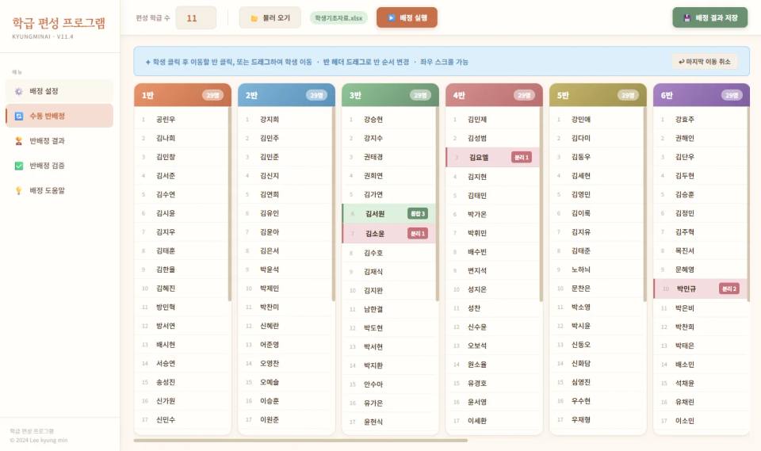The image size is (761, 451).
Task: Click the 6반 purple class header
Action: [x=702, y=95]
